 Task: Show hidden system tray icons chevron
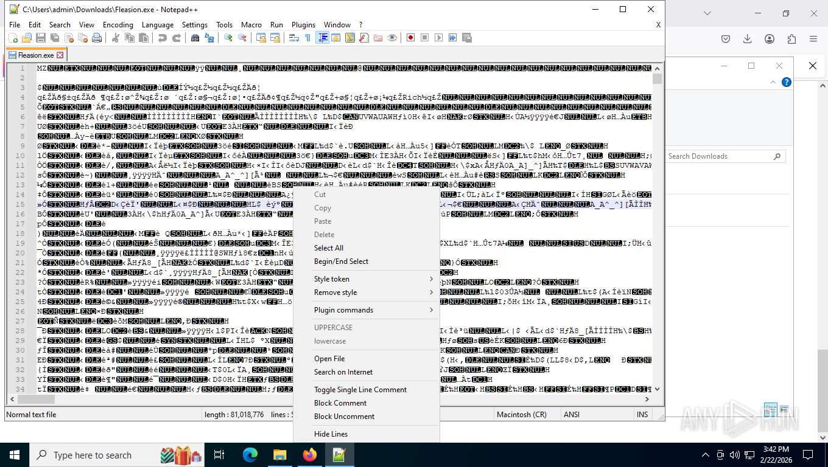(706, 455)
